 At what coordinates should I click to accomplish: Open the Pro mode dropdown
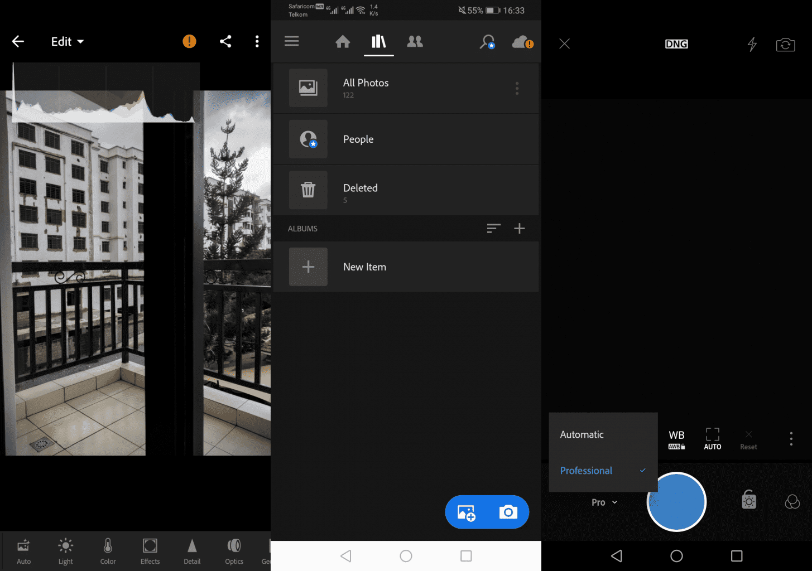point(604,502)
